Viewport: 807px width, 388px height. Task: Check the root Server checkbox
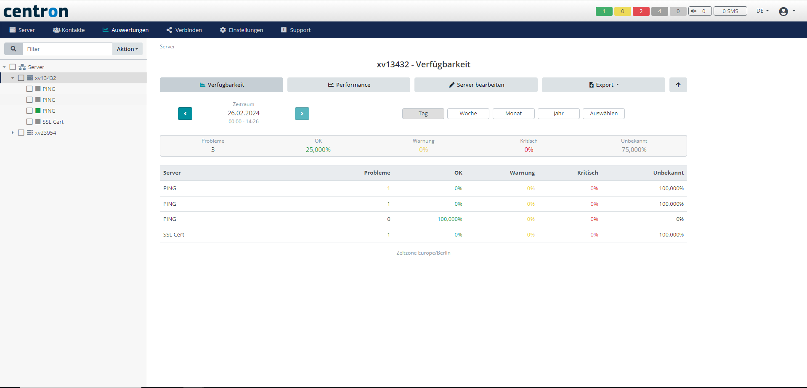click(13, 66)
